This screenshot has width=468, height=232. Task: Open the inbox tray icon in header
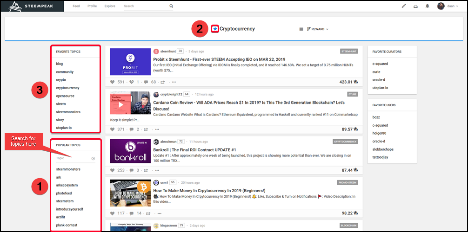415,6
